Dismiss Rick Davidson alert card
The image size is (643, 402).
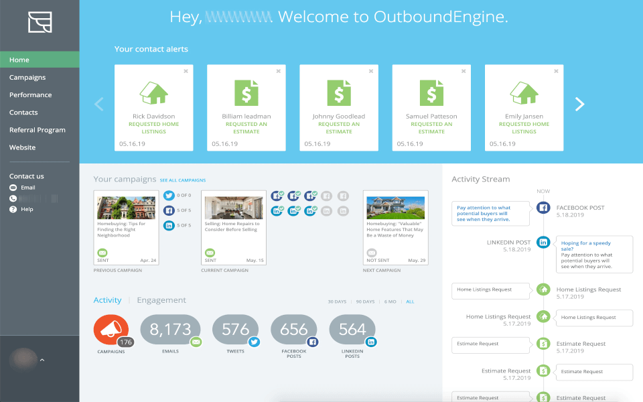[x=186, y=71]
